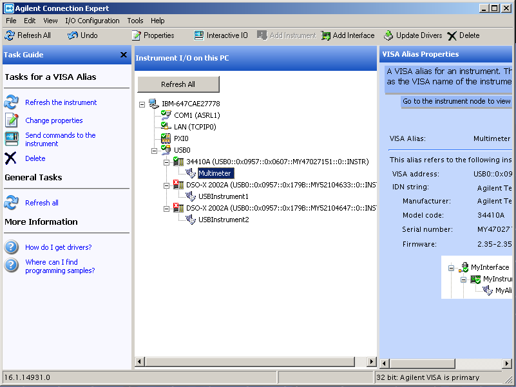Image resolution: width=516 pixels, height=387 pixels.
Task: Open the Tools menu
Action: pyautogui.click(x=135, y=21)
